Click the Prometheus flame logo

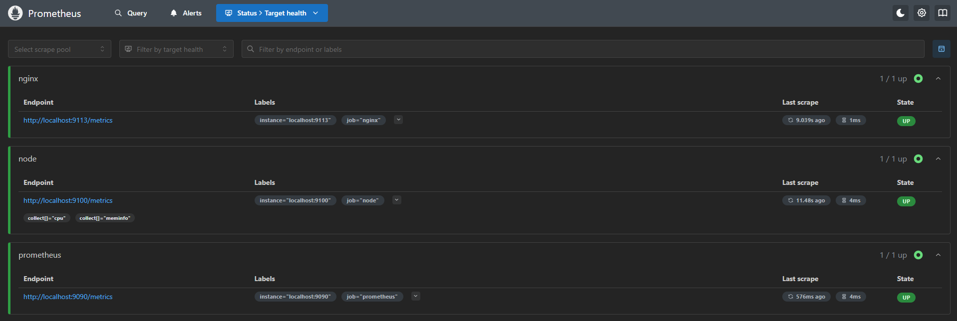[x=15, y=13]
